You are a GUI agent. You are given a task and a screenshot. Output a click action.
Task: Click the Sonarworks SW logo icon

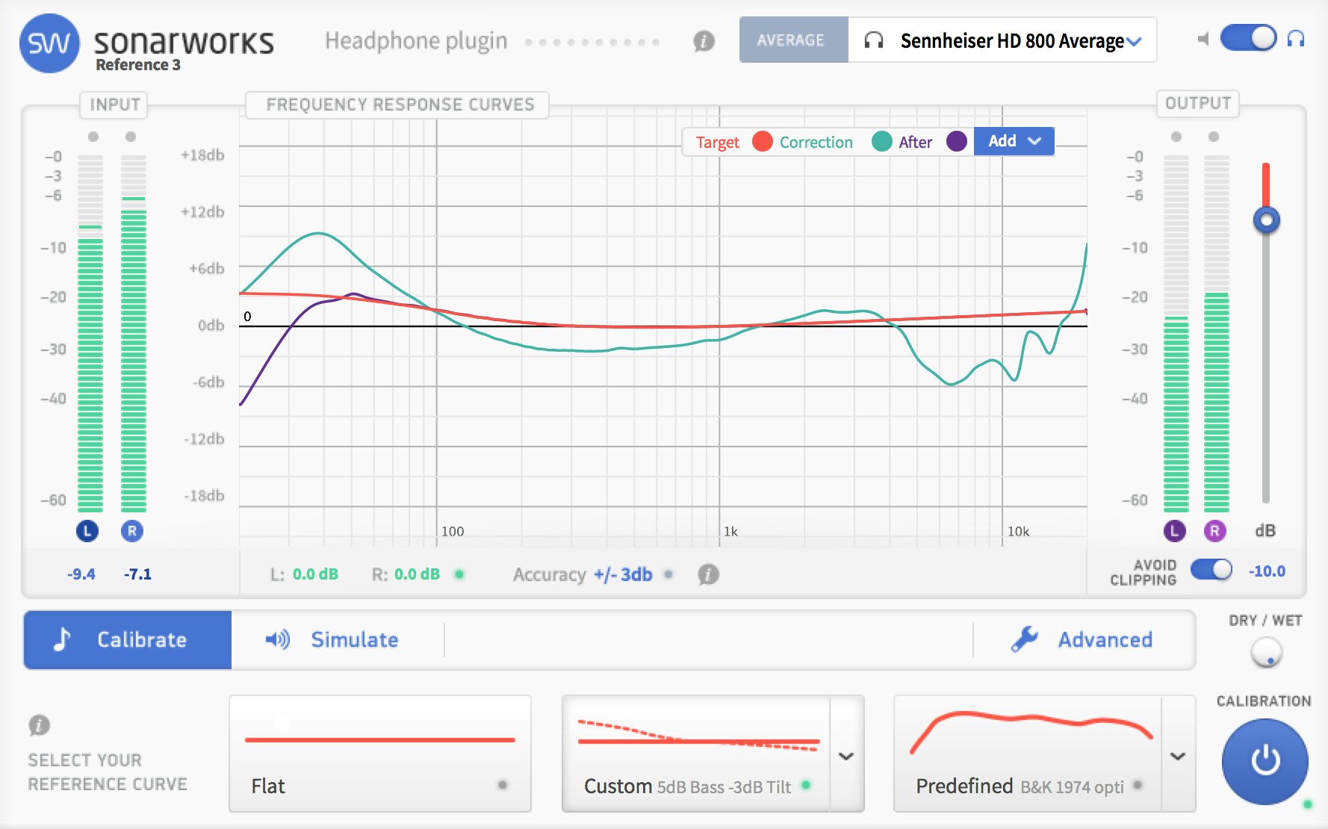tap(49, 43)
